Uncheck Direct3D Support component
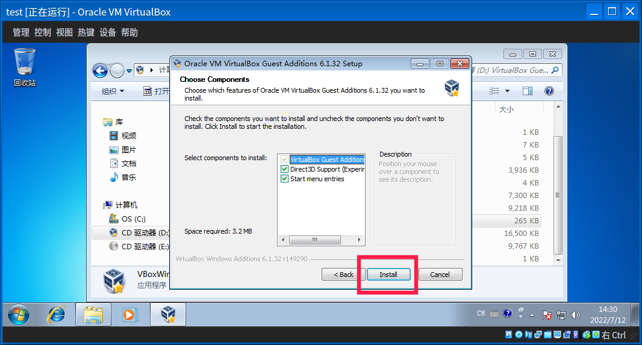 285,169
